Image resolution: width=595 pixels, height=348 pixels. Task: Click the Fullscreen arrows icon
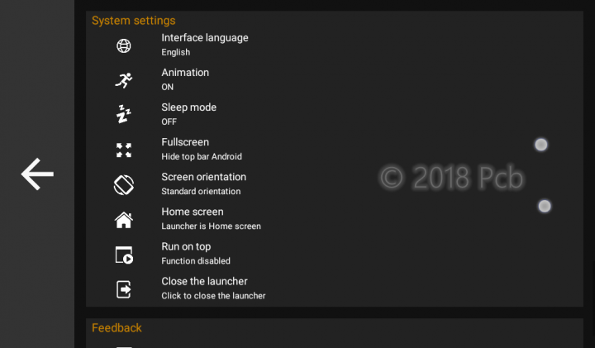(124, 150)
